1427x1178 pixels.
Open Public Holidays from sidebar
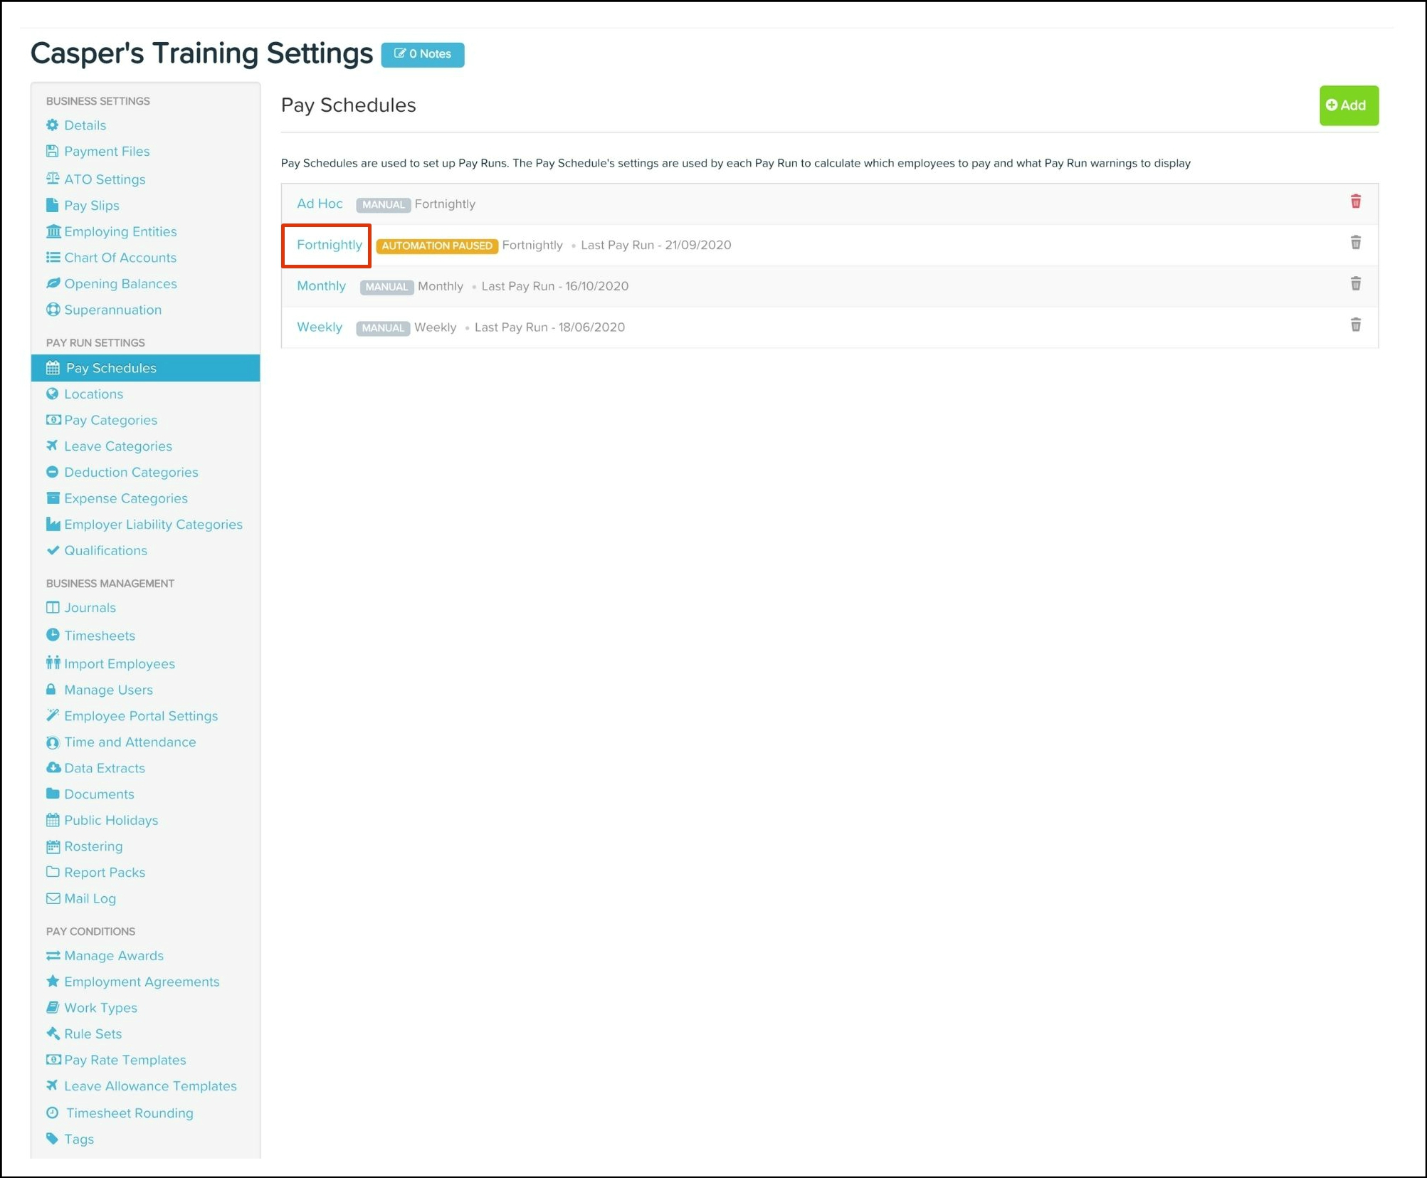pos(110,820)
